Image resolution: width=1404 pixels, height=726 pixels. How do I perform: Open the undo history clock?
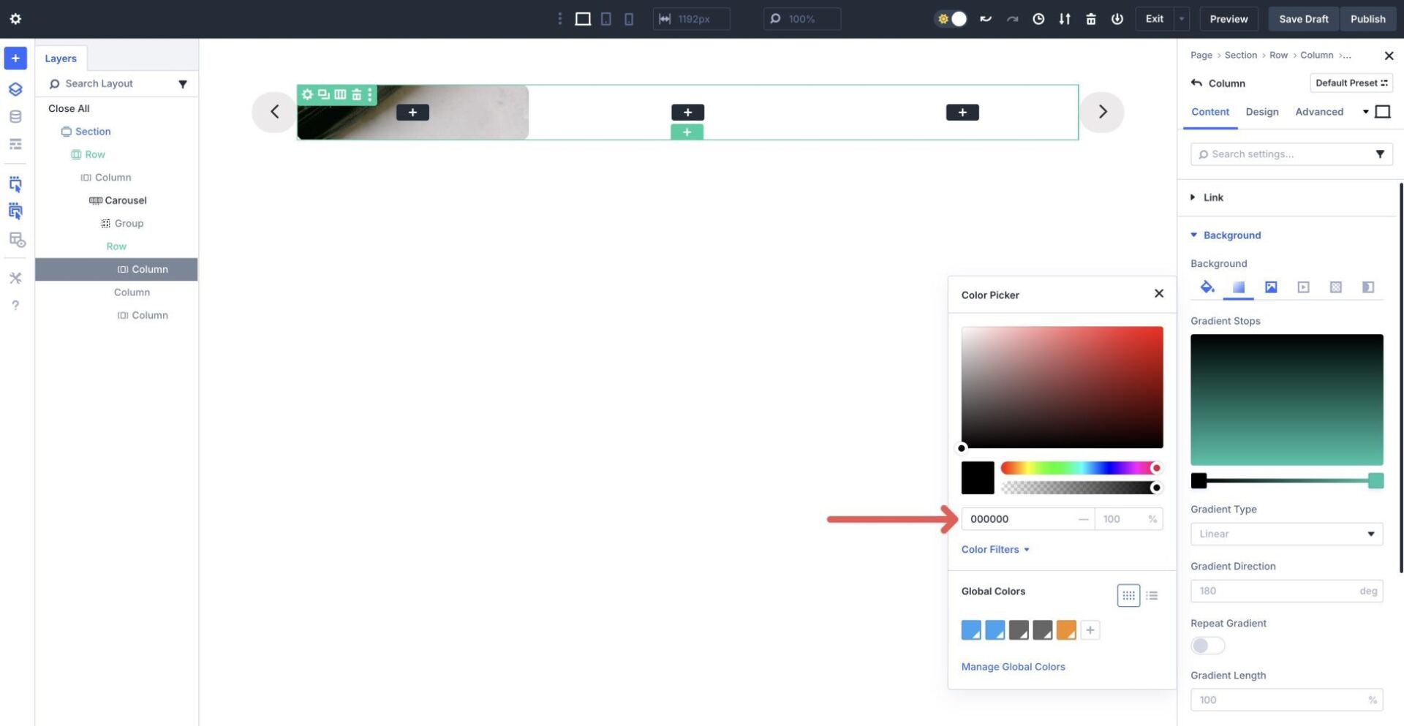pyautogui.click(x=1038, y=19)
